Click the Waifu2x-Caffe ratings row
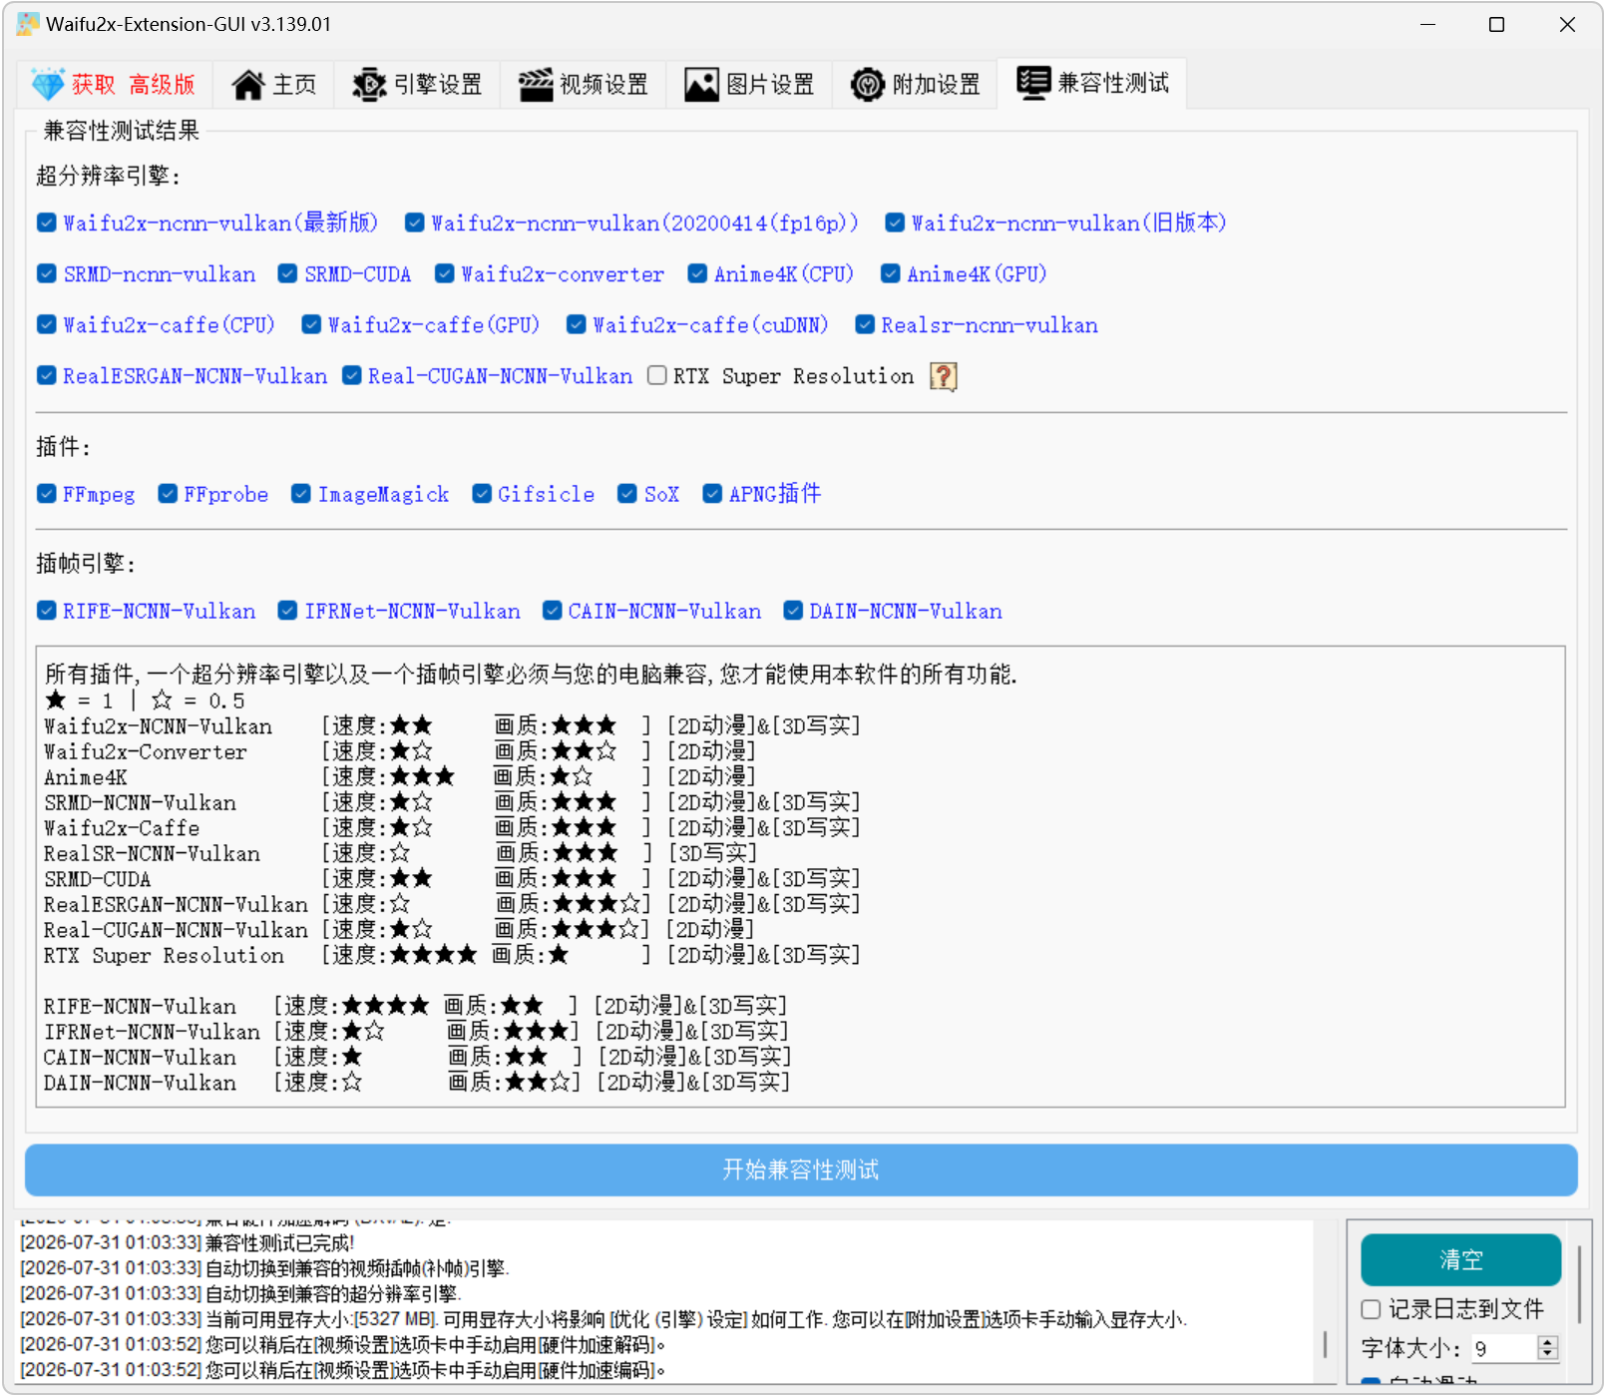The image size is (1605, 1396). click(x=452, y=827)
